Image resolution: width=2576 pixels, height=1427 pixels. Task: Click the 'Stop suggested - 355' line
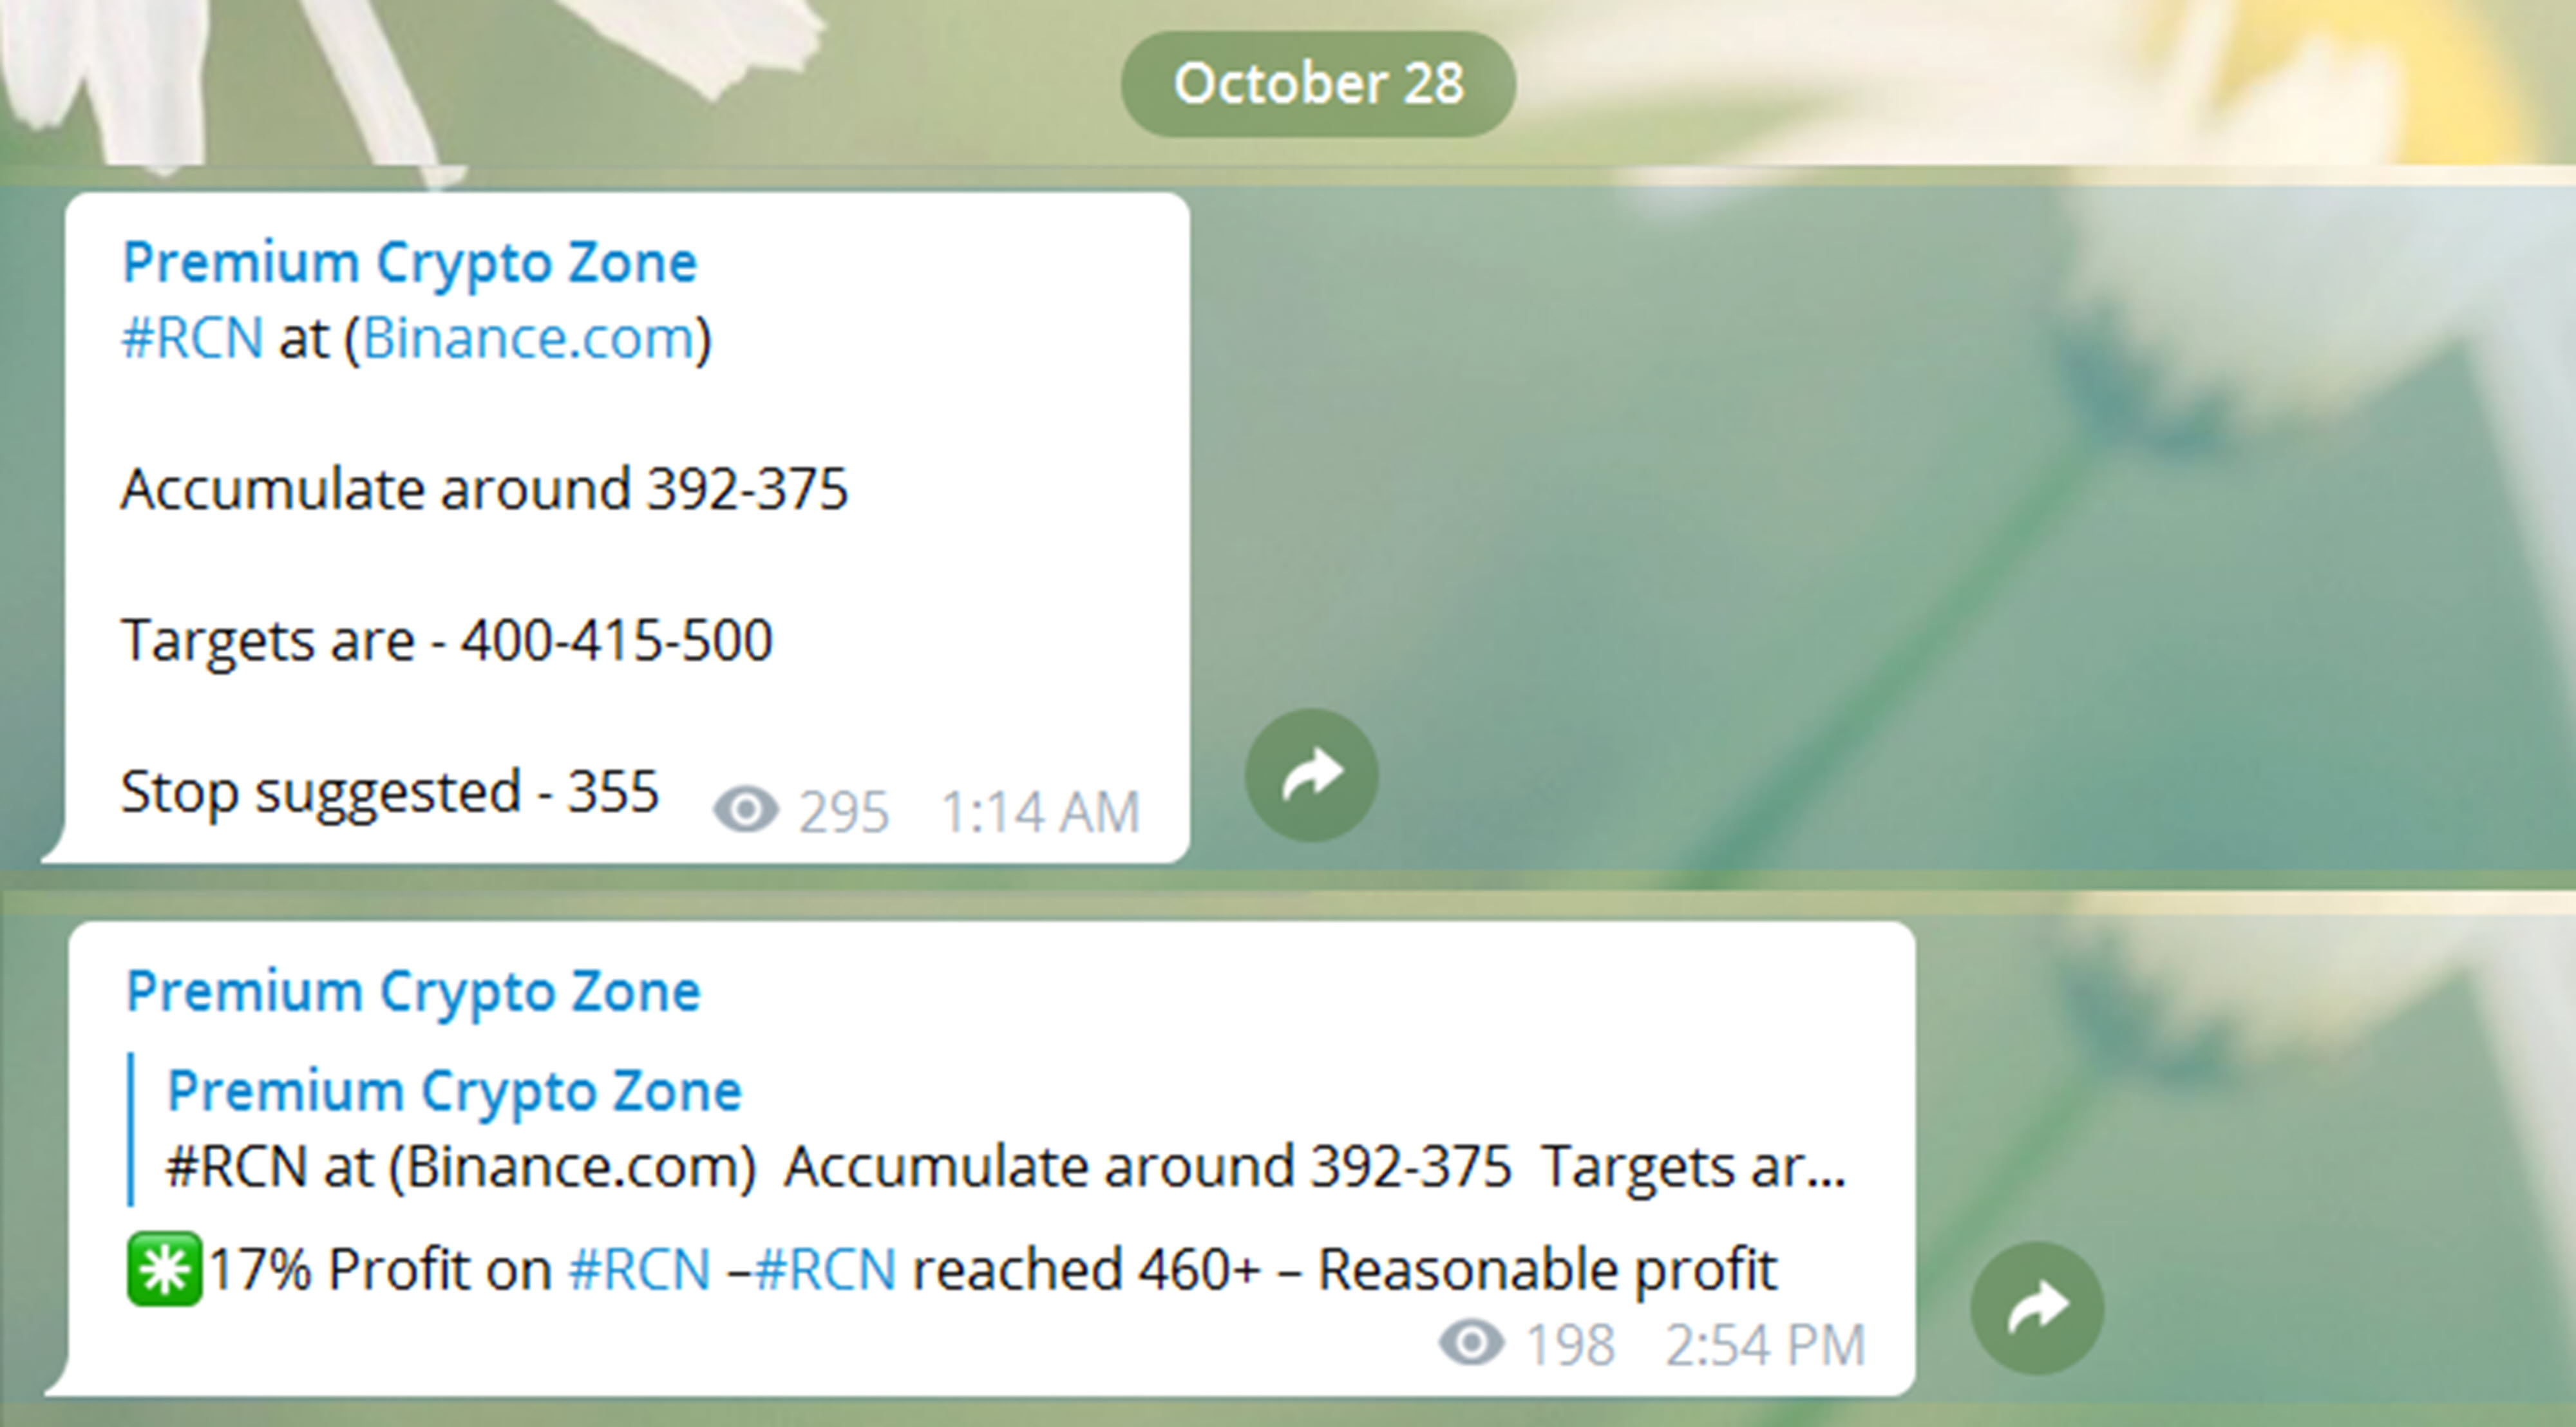(x=390, y=793)
